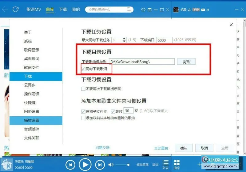Open the 下载 tab in top bar
The image size is (246, 172).
coord(63,10)
